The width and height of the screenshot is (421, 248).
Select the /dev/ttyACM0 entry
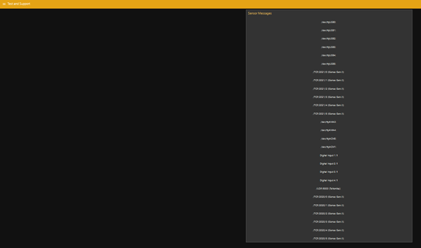(329, 139)
